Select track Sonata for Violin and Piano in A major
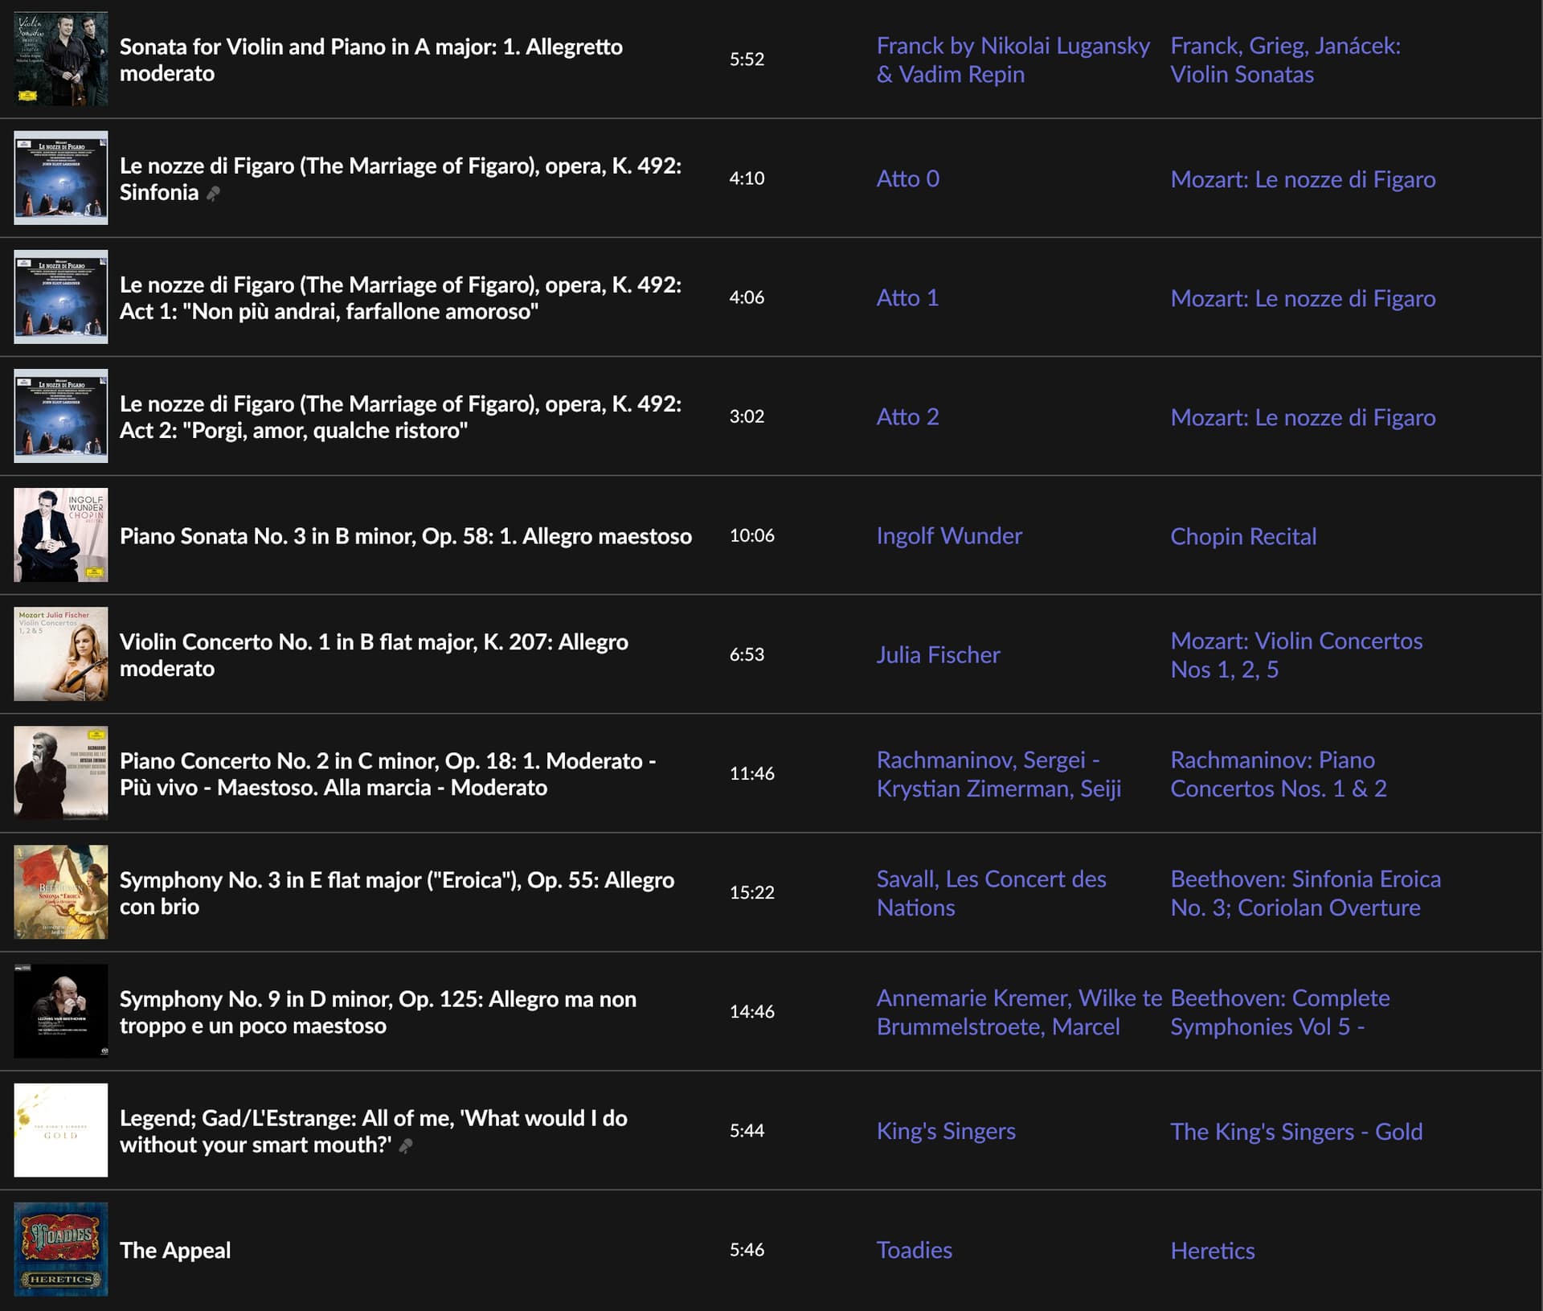The width and height of the screenshot is (1543, 1311). click(371, 59)
